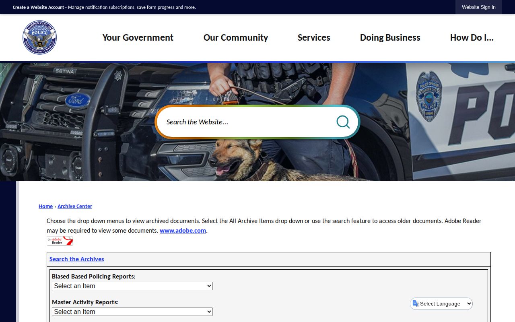Go to the Home breadcrumb link
The width and height of the screenshot is (515, 322).
(x=45, y=206)
